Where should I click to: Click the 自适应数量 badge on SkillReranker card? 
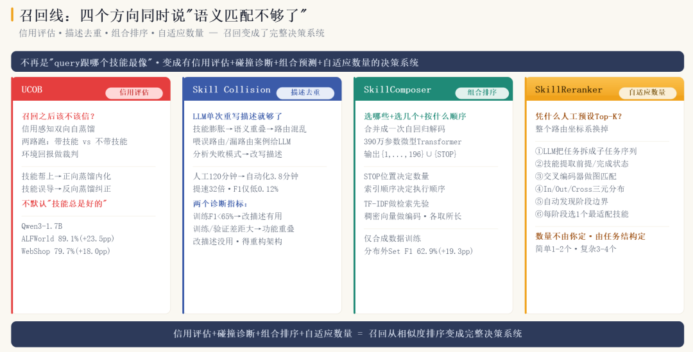[647, 93]
